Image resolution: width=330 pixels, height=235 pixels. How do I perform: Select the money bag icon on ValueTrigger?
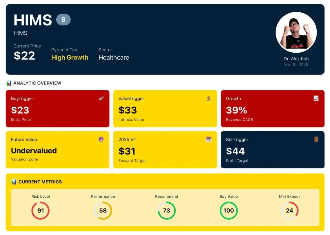coord(209,98)
